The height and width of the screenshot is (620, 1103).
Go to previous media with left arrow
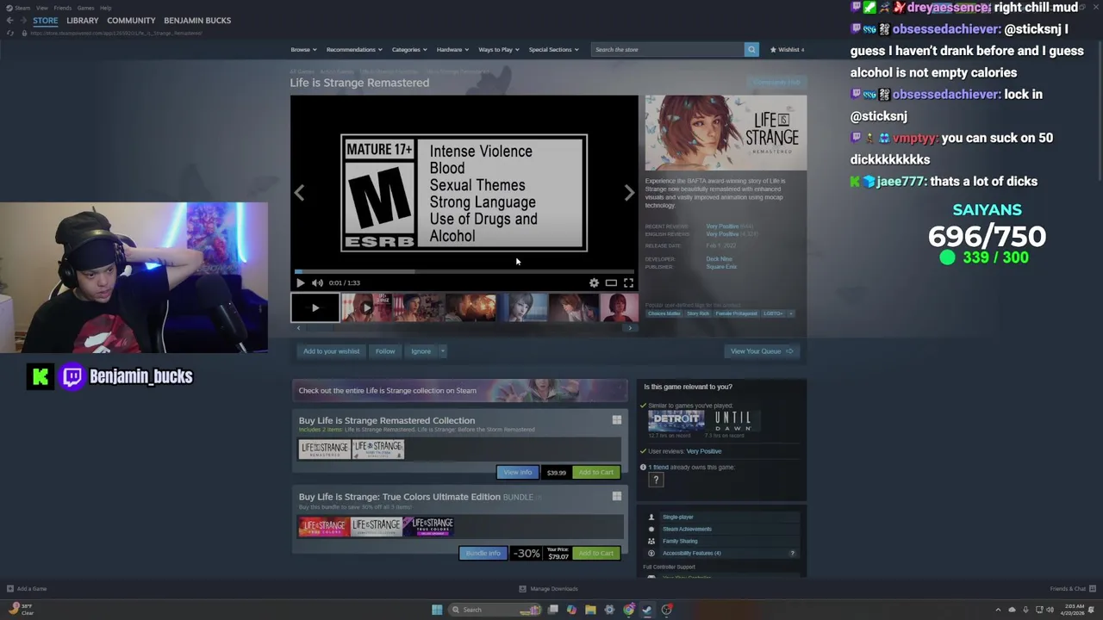click(x=299, y=193)
